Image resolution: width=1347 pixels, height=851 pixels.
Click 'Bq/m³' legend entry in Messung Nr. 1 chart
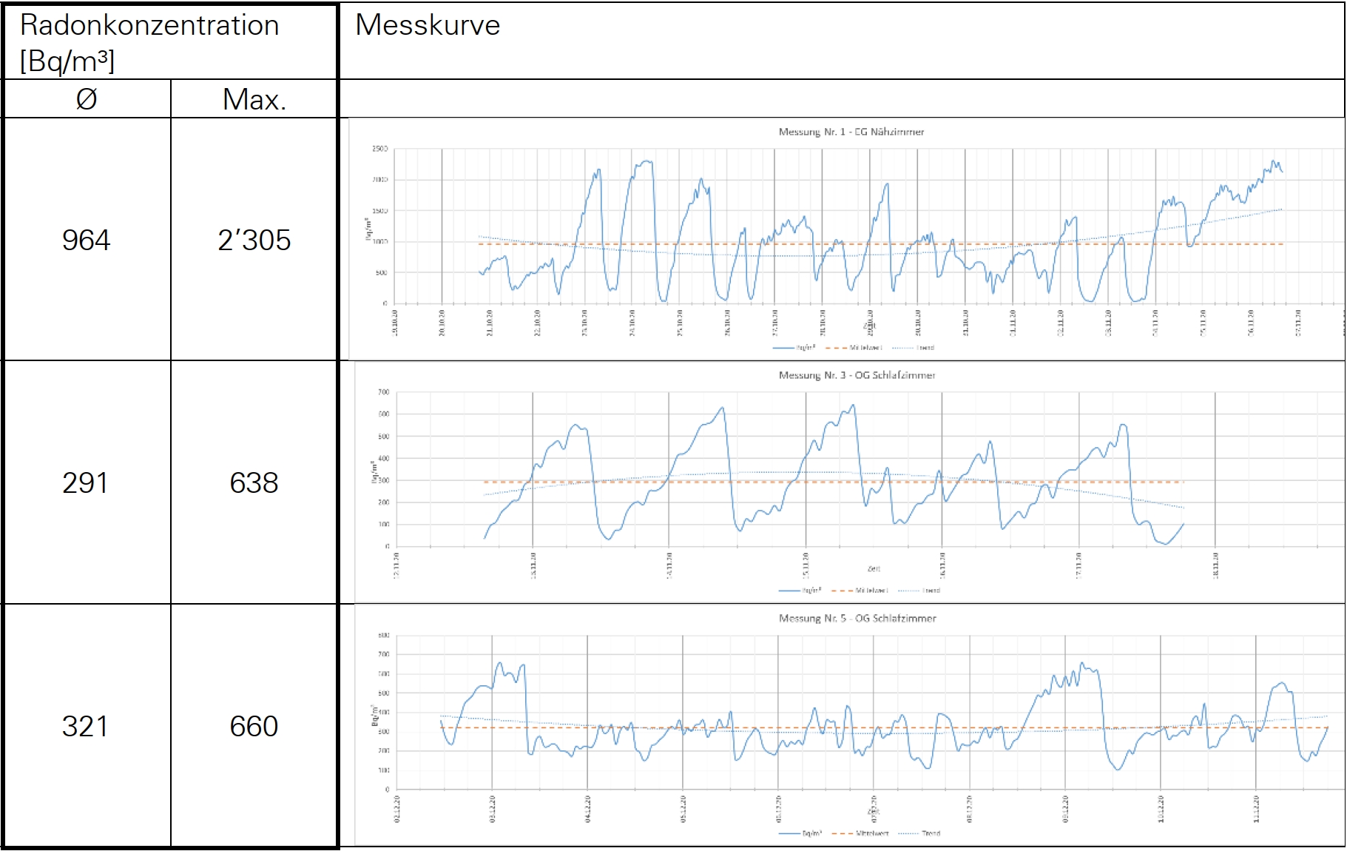tap(794, 347)
